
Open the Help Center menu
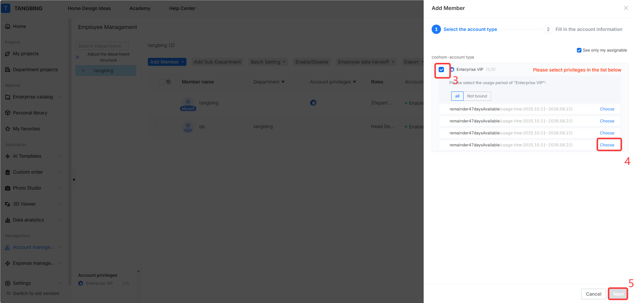coord(182,8)
